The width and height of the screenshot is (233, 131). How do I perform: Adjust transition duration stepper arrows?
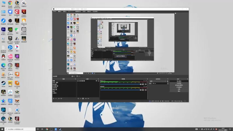point(168,84)
